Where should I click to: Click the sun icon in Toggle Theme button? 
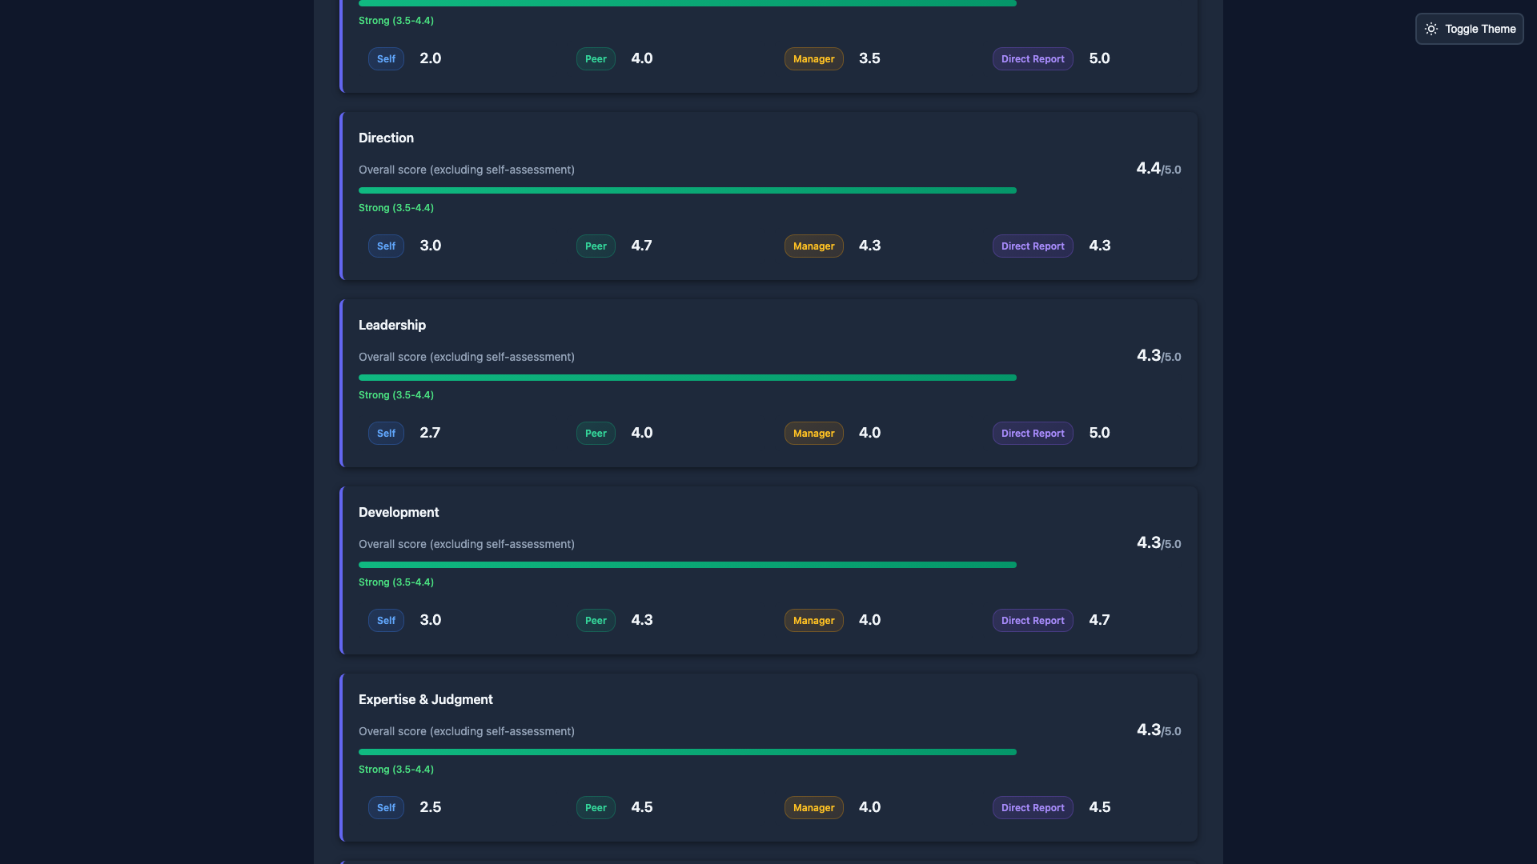click(x=1432, y=29)
